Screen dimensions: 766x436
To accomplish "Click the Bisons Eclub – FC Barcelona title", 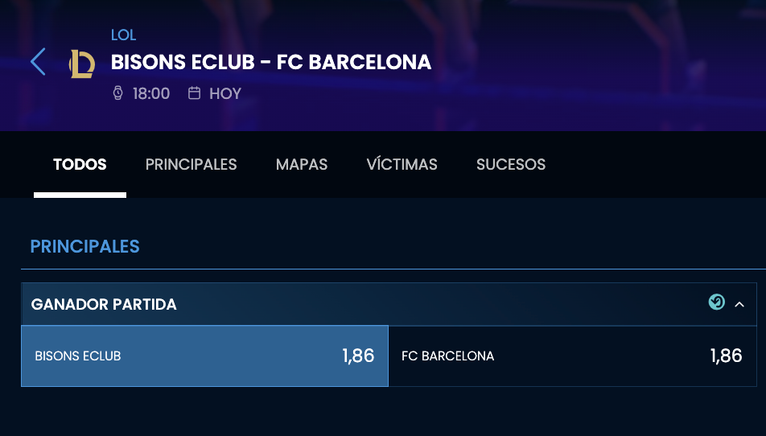I will pos(271,62).
